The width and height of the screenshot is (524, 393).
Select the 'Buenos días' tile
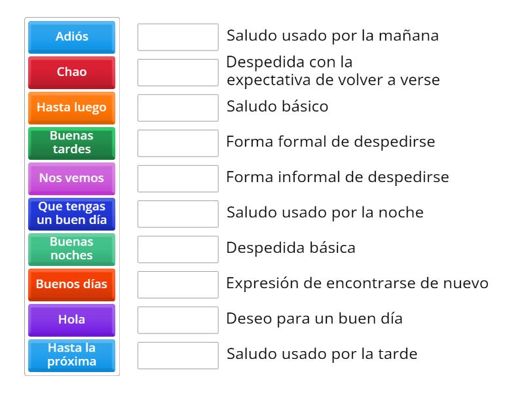71,285
